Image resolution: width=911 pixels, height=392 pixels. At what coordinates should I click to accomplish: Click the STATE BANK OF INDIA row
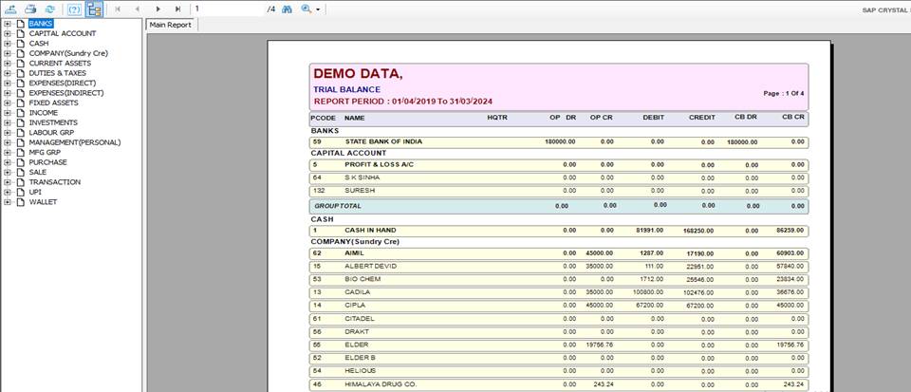click(x=382, y=141)
